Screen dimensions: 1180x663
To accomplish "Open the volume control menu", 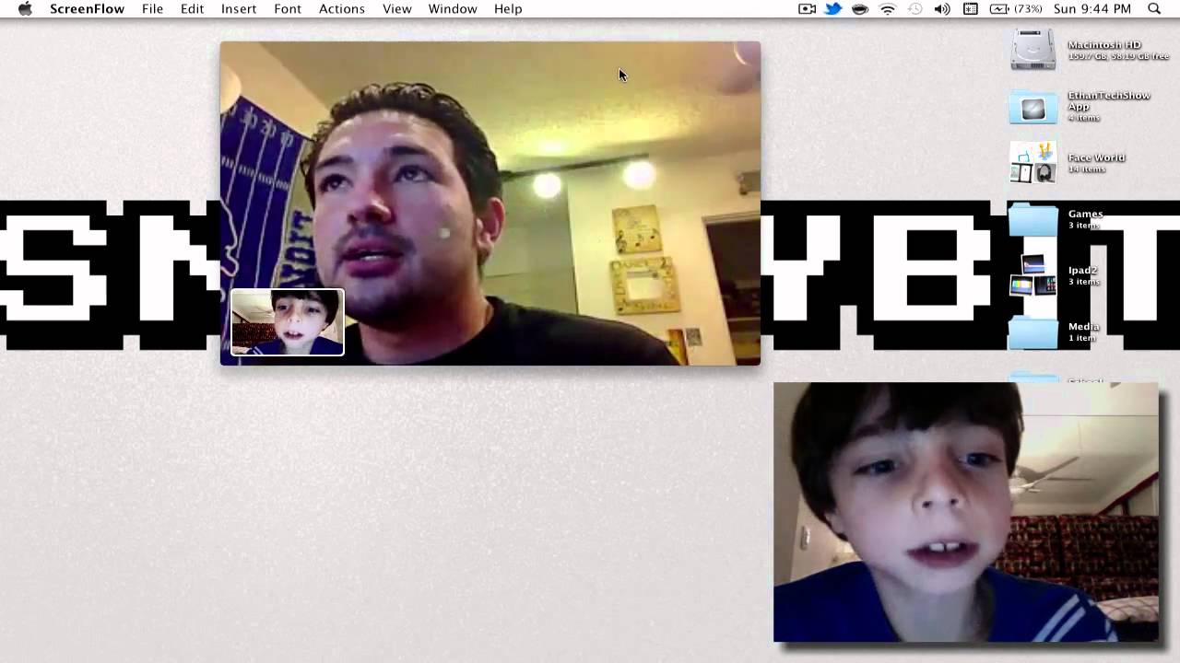I will pyautogui.click(x=942, y=9).
